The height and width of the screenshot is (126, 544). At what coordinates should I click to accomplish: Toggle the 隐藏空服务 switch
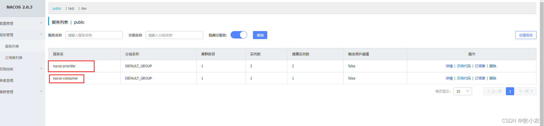239,35
